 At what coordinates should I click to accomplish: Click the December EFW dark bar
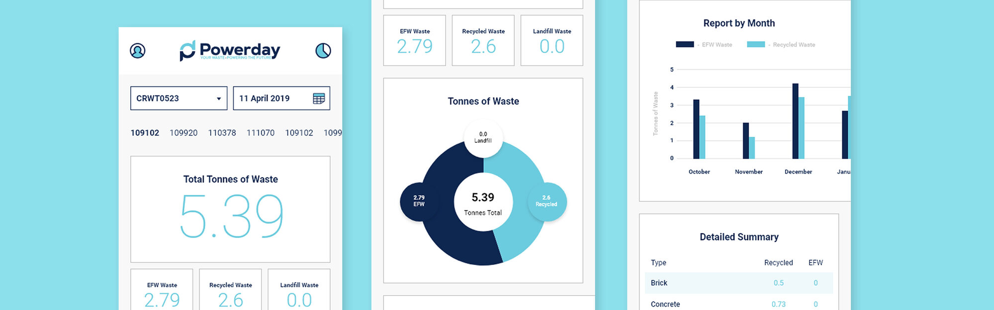tap(795, 122)
